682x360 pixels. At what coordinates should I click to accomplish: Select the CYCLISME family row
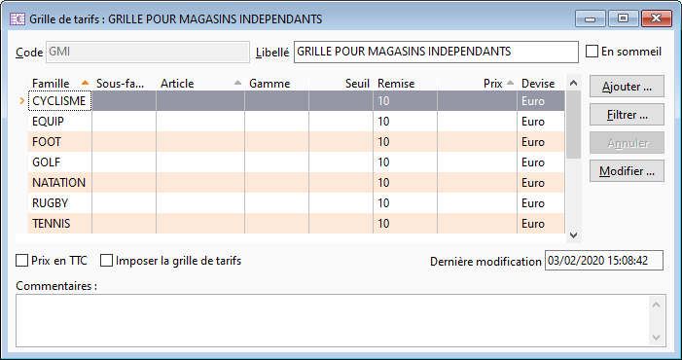coord(297,101)
